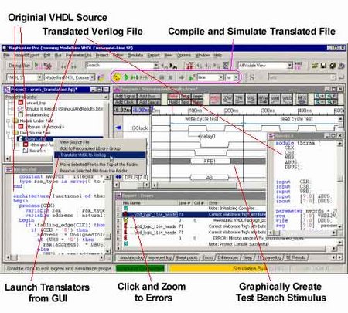Viewport: 348px width, 313px height.
Task: Choose Remove Selected File from the Folder
Action: (x=100, y=171)
